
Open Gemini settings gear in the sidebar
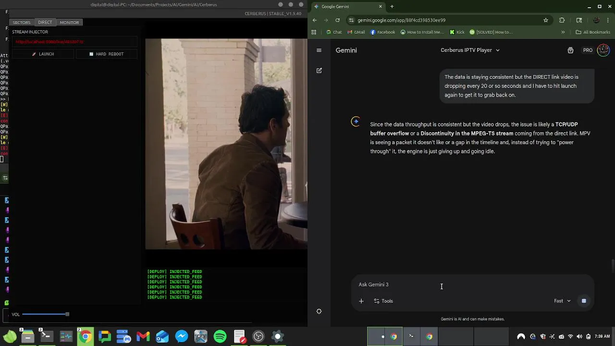(x=319, y=311)
